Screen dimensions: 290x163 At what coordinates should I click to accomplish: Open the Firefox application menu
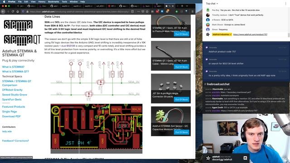(x=12, y=1)
